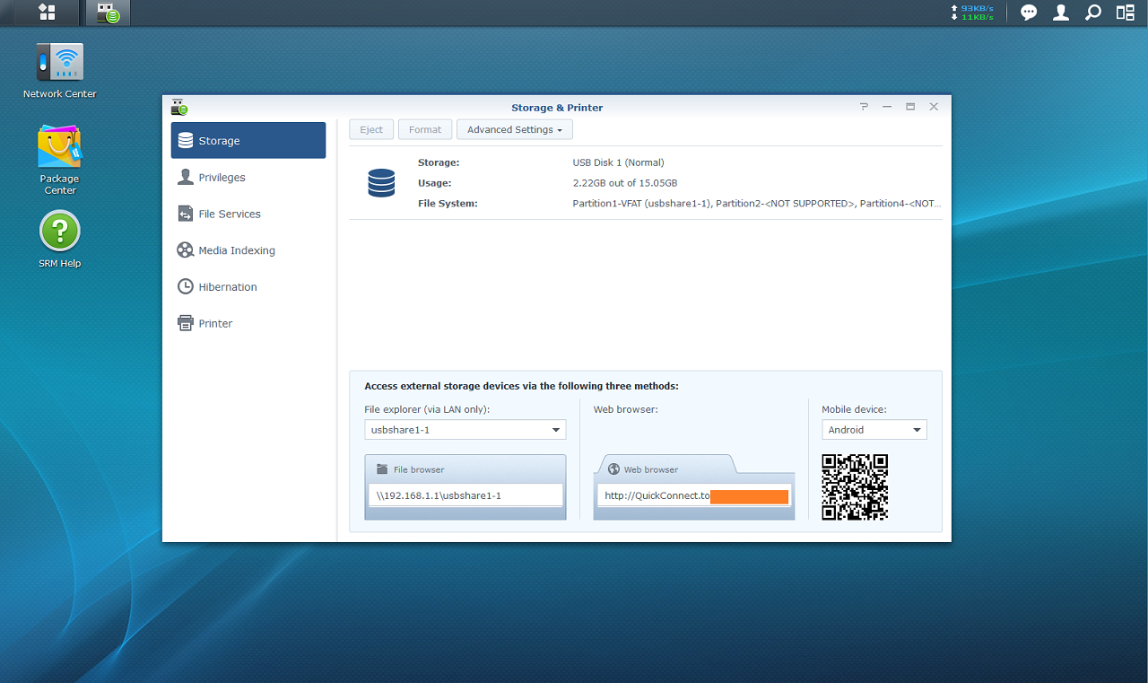Click the Storage & Printer window title icon
The height and width of the screenshot is (683, 1148).
(x=179, y=108)
